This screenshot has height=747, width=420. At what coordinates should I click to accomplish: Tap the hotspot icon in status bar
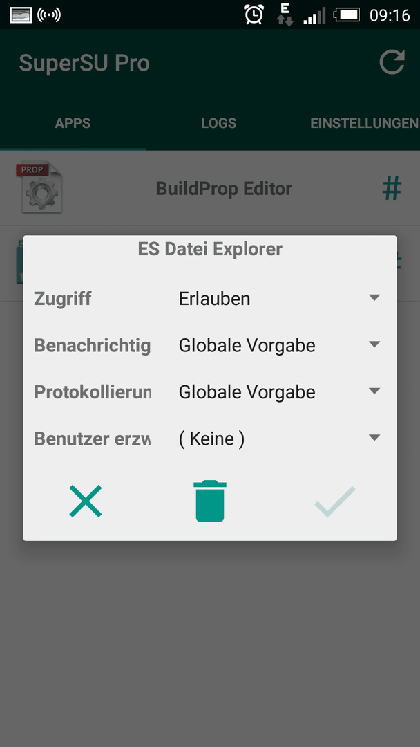tap(49, 15)
